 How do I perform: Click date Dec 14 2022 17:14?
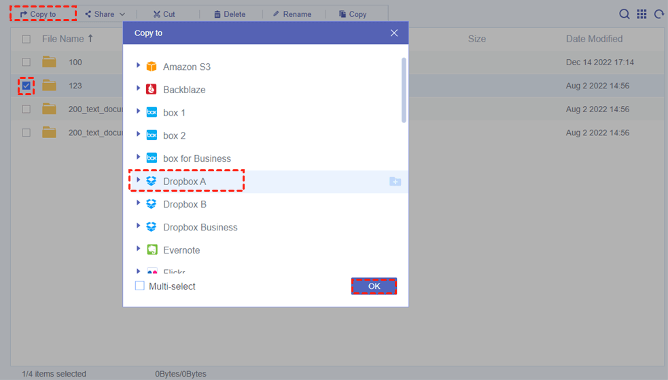(x=600, y=62)
